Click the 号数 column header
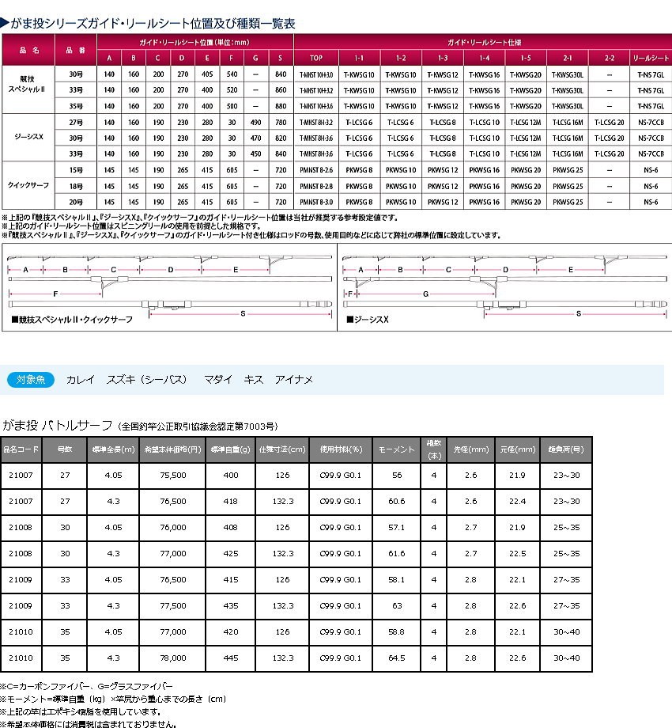 point(65,449)
